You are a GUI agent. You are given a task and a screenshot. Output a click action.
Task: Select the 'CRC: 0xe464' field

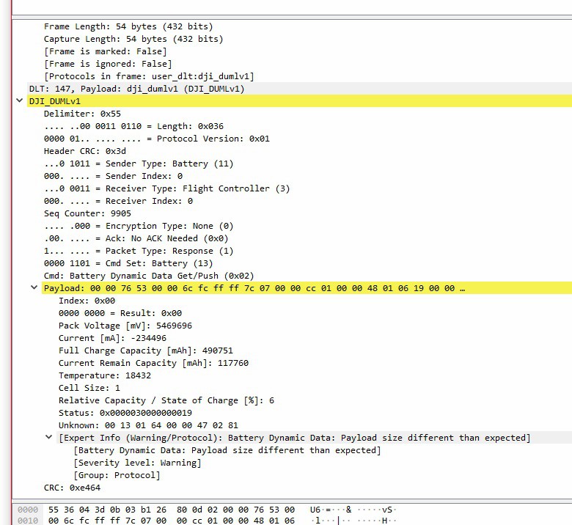72,488
